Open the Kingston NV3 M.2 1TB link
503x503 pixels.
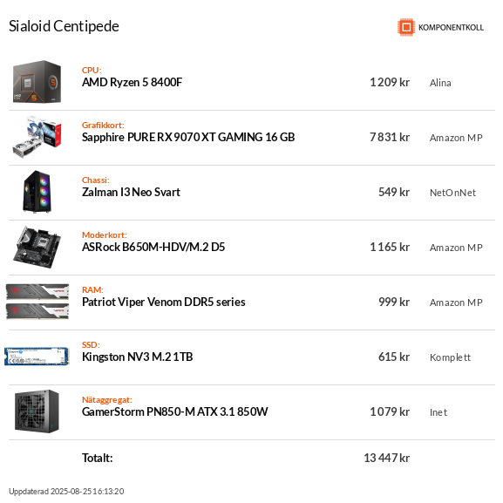(x=137, y=357)
